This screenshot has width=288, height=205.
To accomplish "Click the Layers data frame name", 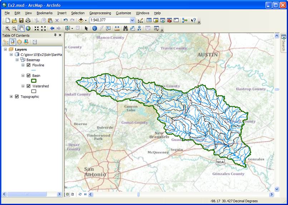I will (21, 49).
